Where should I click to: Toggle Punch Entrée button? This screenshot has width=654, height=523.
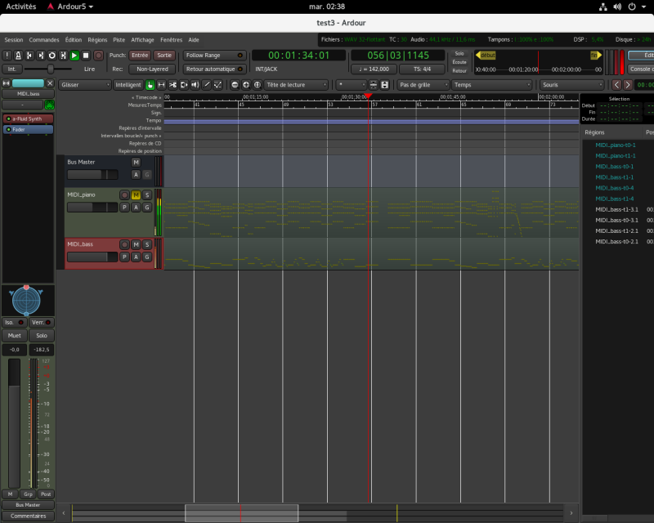coord(140,56)
